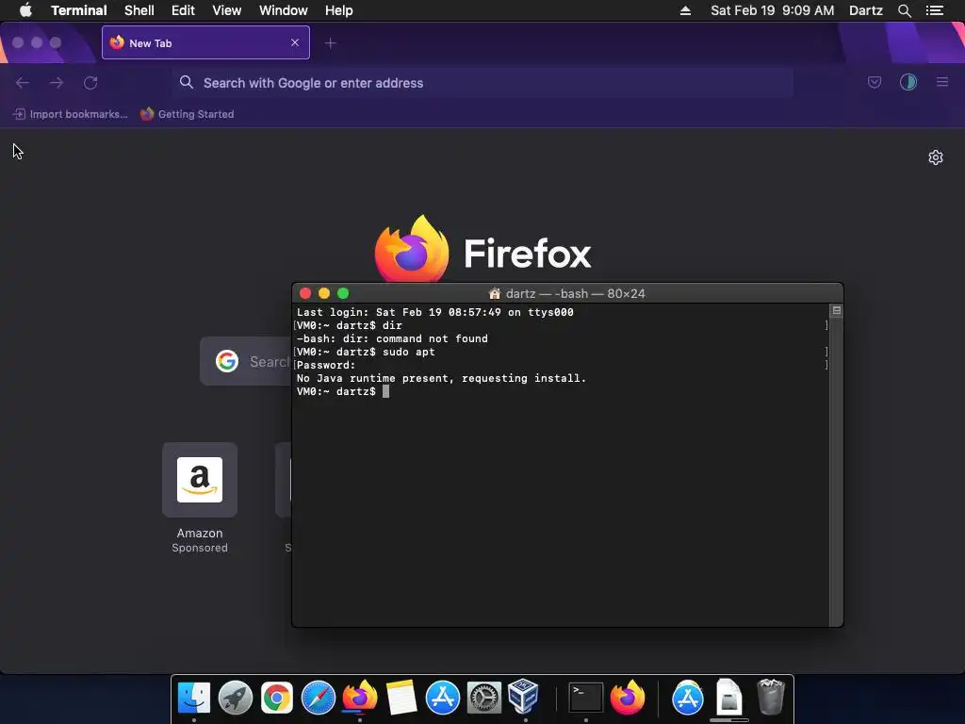Select the New Tab tab in Firefox
965x724 pixels.
pos(205,42)
